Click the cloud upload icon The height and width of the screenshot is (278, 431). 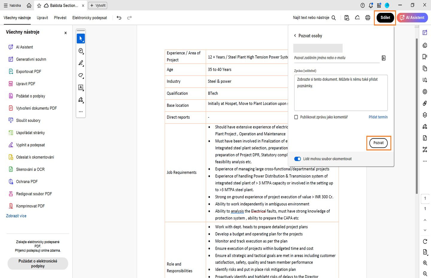point(357,18)
